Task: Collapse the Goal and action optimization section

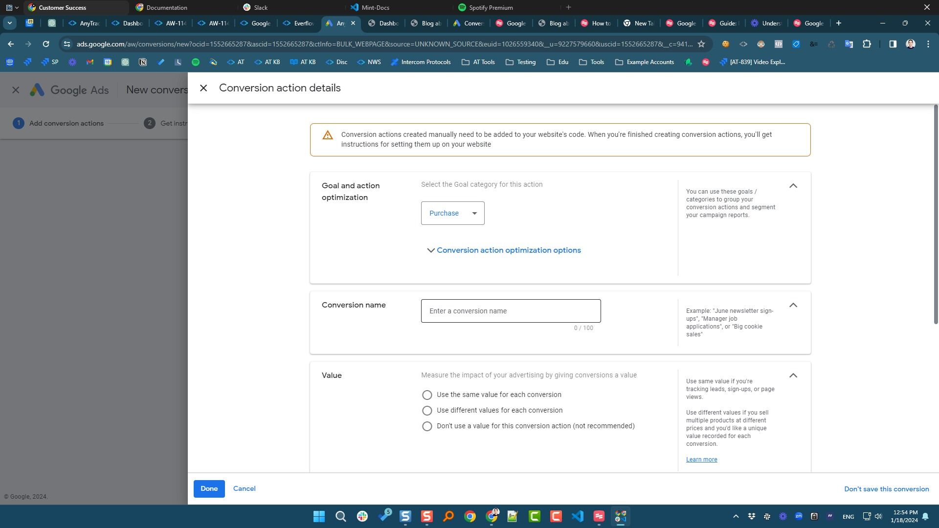Action: (793, 186)
